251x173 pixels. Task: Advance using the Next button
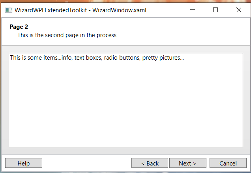coord(187,163)
